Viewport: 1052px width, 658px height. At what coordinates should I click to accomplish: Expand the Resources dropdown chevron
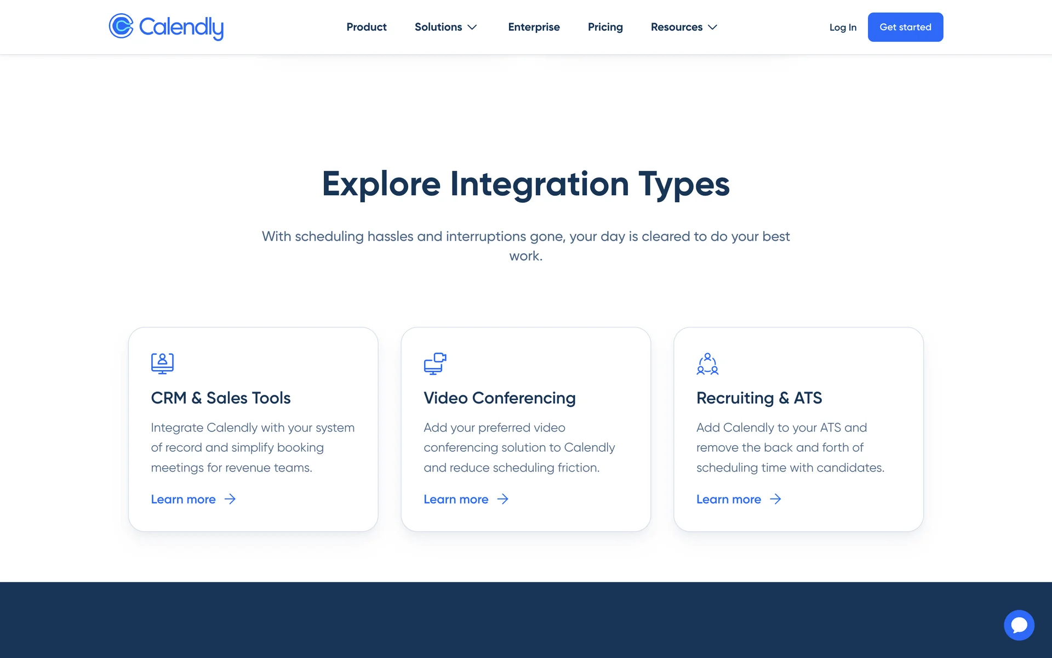click(712, 27)
